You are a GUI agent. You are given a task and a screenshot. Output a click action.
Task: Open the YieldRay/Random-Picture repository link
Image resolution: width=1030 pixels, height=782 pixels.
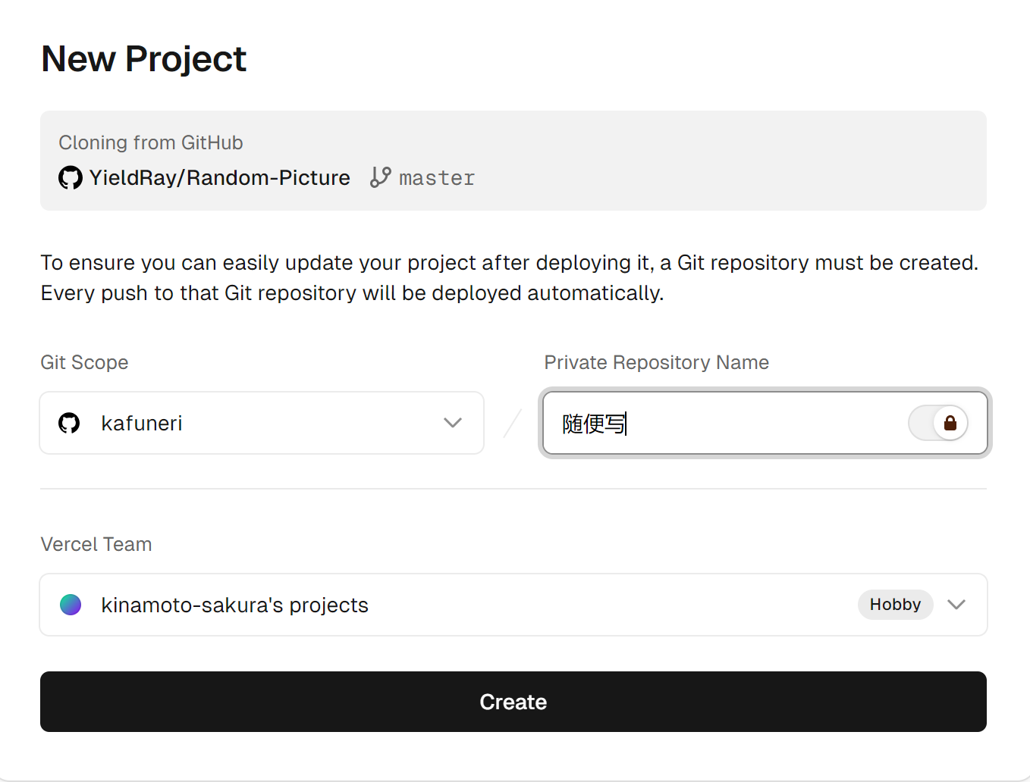tap(219, 178)
